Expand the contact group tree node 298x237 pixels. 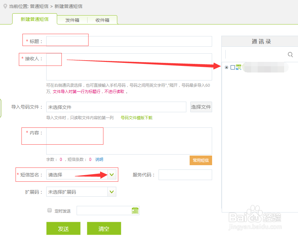[226, 67]
